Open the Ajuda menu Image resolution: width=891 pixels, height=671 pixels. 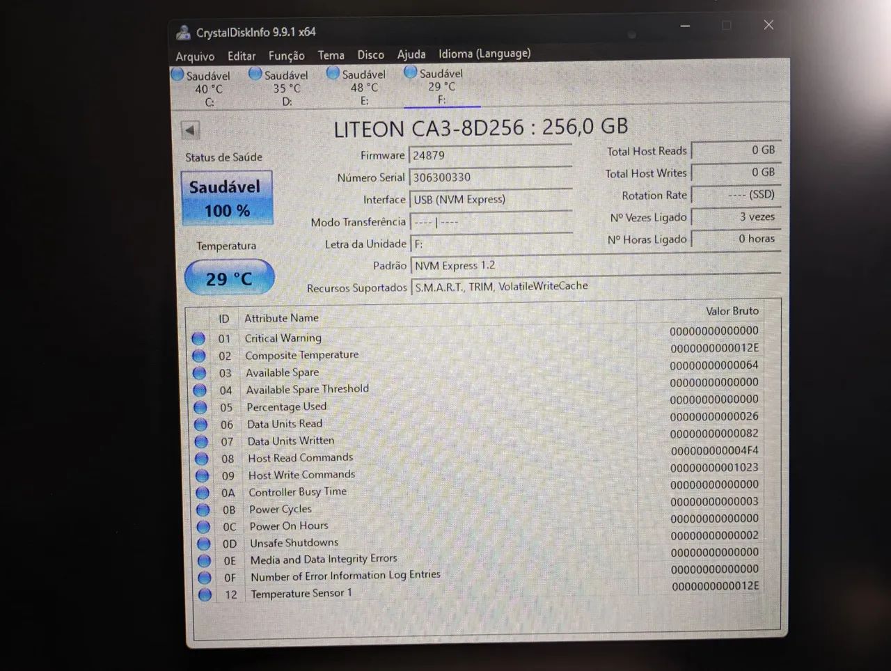pyautogui.click(x=411, y=54)
